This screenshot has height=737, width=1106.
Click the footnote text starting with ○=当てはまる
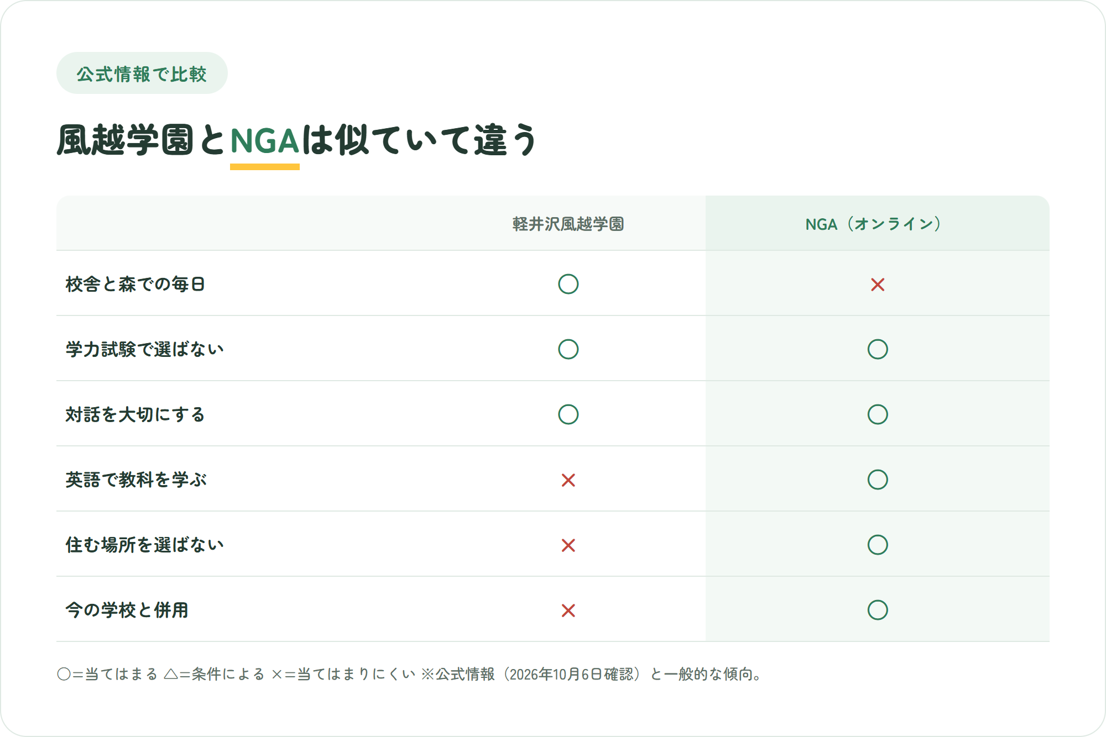(x=410, y=674)
